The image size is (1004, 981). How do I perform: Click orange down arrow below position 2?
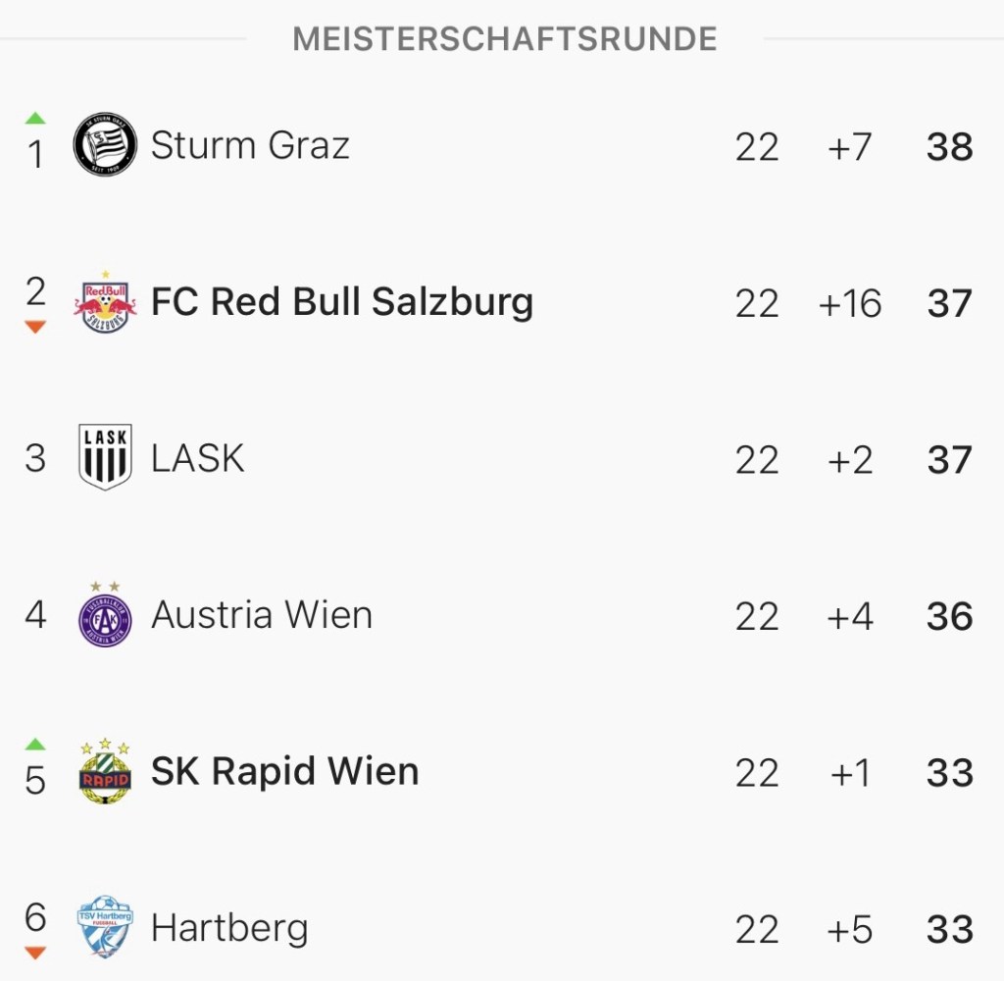tap(35, 327)
